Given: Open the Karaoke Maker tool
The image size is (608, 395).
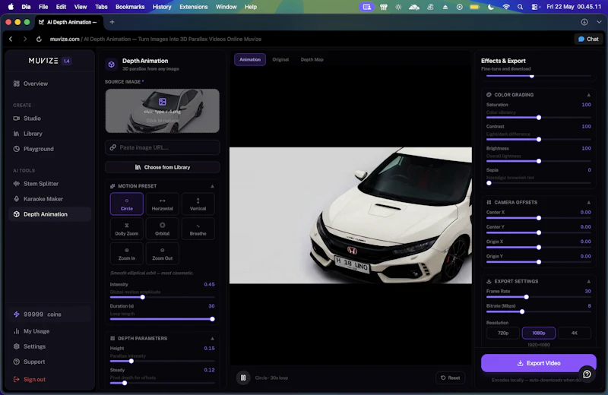Looking at the screenshot, I should [x=49, y=199].
